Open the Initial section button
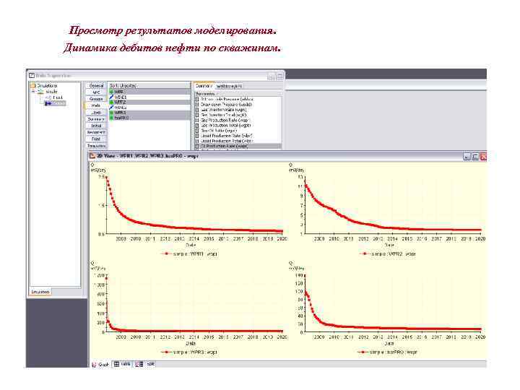 (96, 126)
